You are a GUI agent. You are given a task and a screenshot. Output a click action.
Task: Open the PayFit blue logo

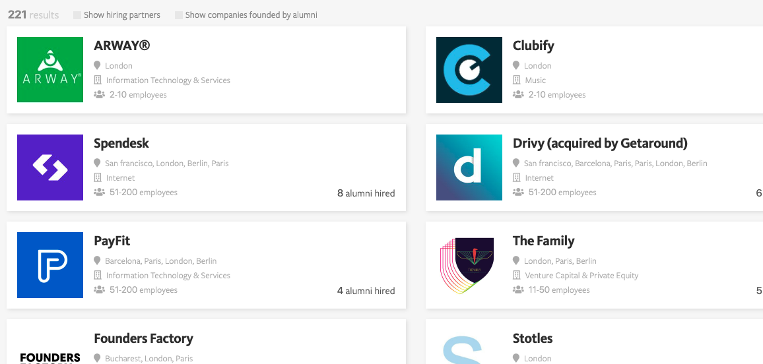[50, 265]
